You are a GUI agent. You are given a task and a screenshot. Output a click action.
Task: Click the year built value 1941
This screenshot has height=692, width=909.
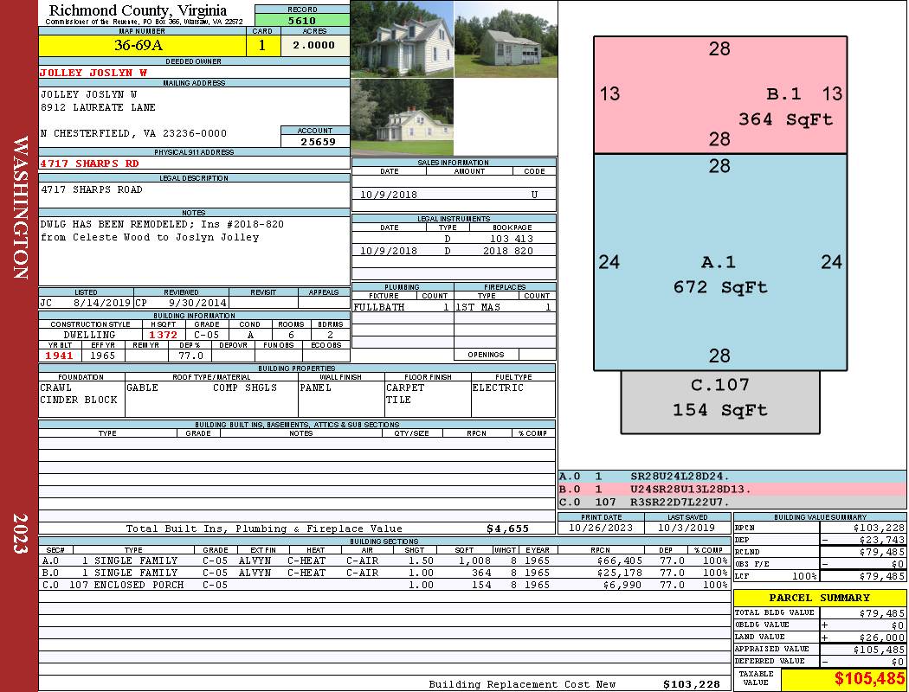59,355
